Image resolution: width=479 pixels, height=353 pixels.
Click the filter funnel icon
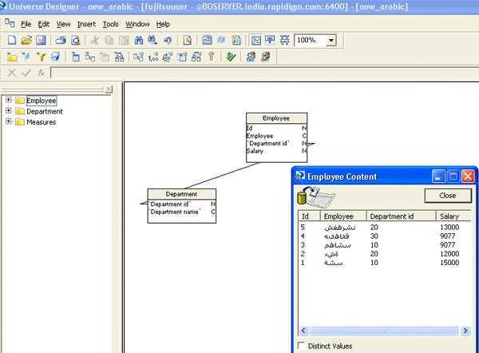tap(41, 57)
